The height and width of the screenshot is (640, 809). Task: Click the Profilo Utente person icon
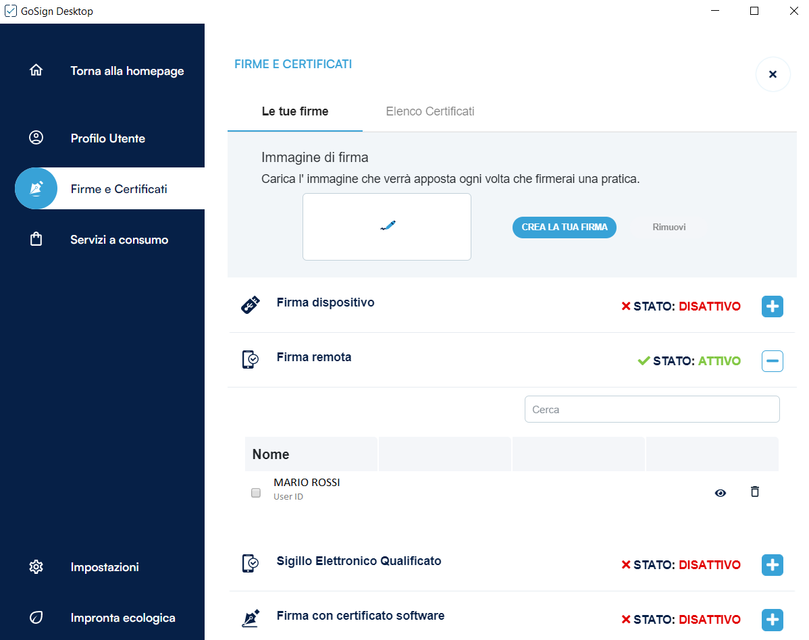click(x=36, y=138)
